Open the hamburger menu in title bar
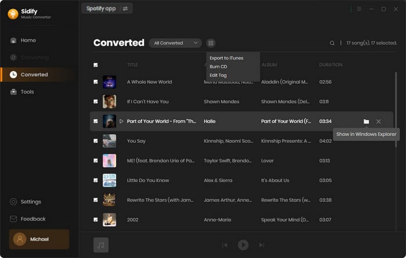 359,9
